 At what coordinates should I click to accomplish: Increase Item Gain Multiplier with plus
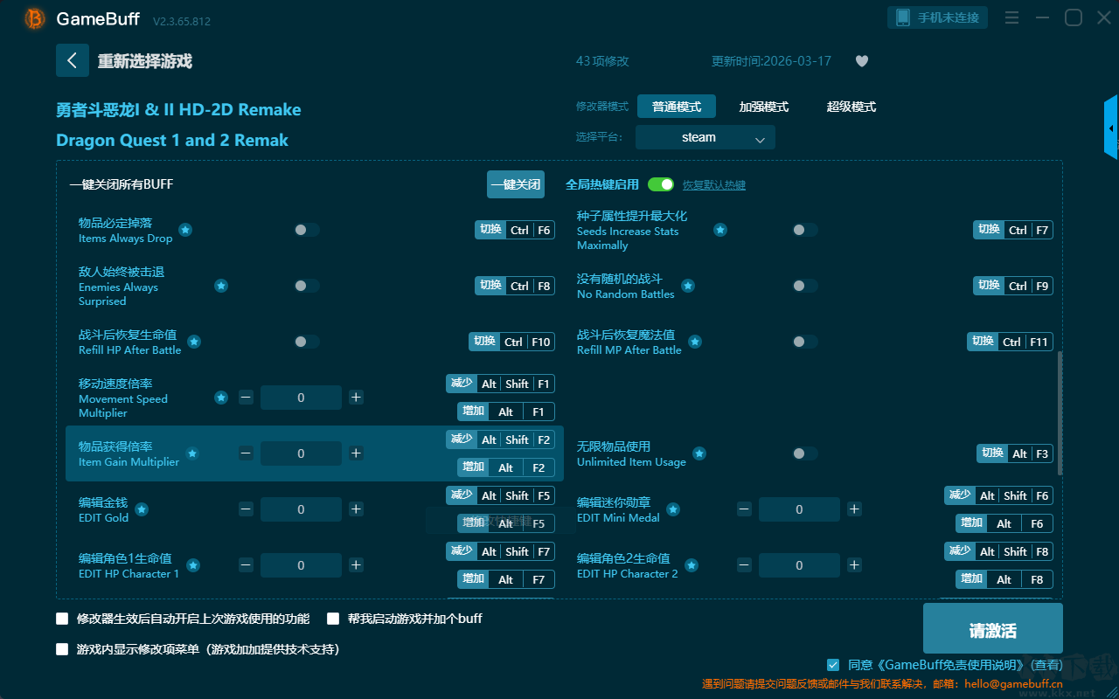coord(356,453)
